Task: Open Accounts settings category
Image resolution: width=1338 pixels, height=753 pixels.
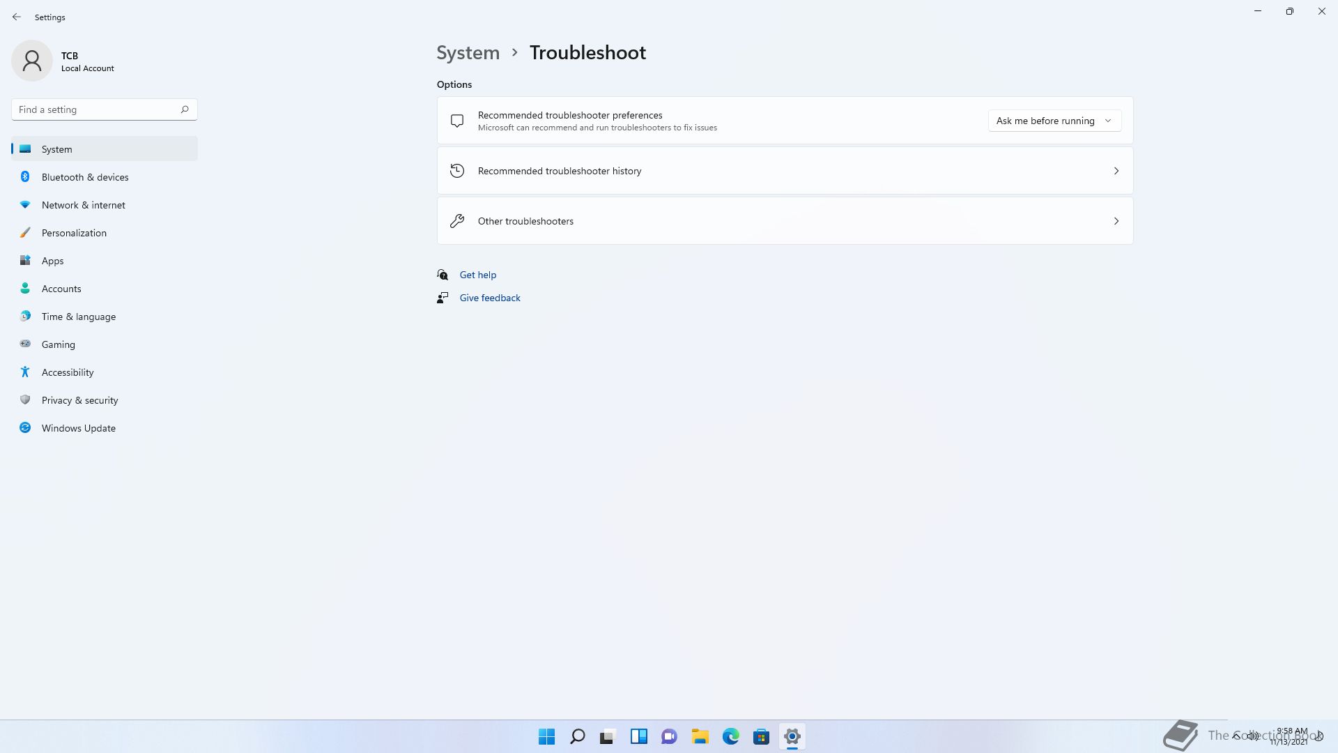Action: tap(105, 289)
